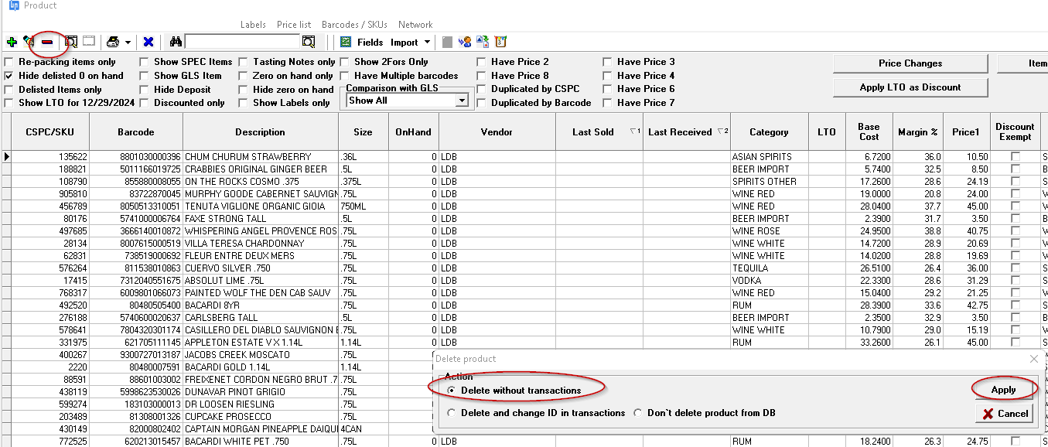This screenshot has width=1048, height=447.
Task: Open the Network menu
Action: click(x=415, y=25)
